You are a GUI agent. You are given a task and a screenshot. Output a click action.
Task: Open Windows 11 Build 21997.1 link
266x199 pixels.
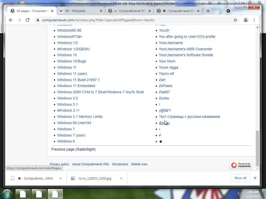78,80
